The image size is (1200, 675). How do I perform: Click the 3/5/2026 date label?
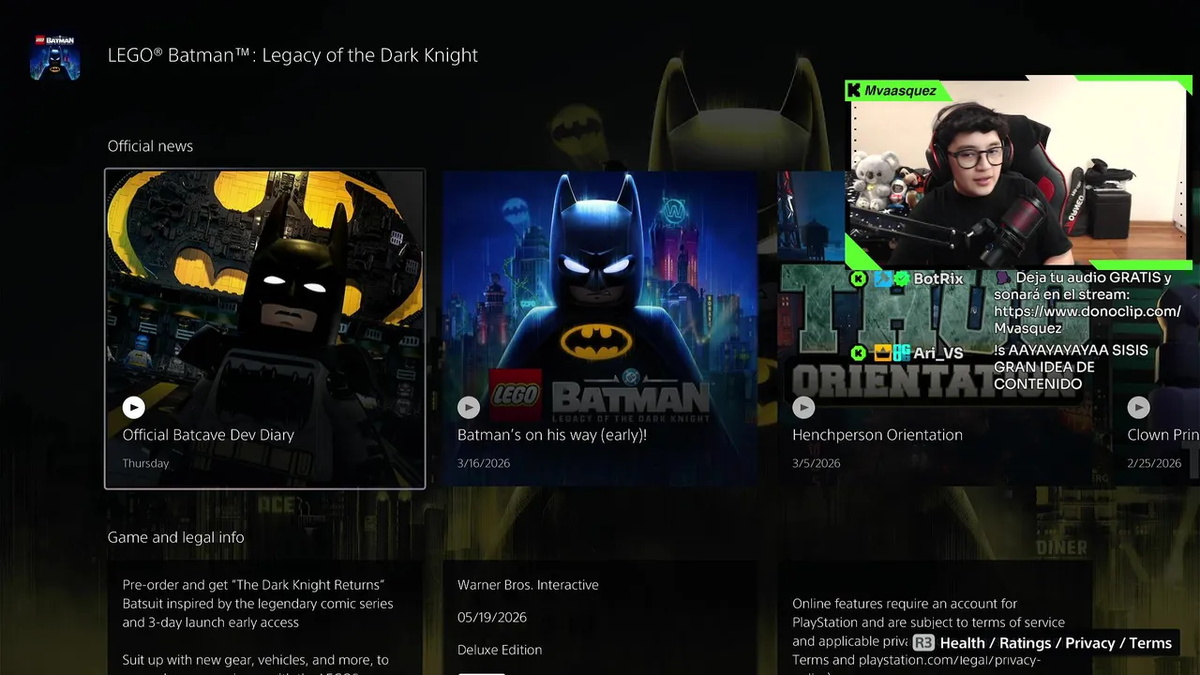817,463
